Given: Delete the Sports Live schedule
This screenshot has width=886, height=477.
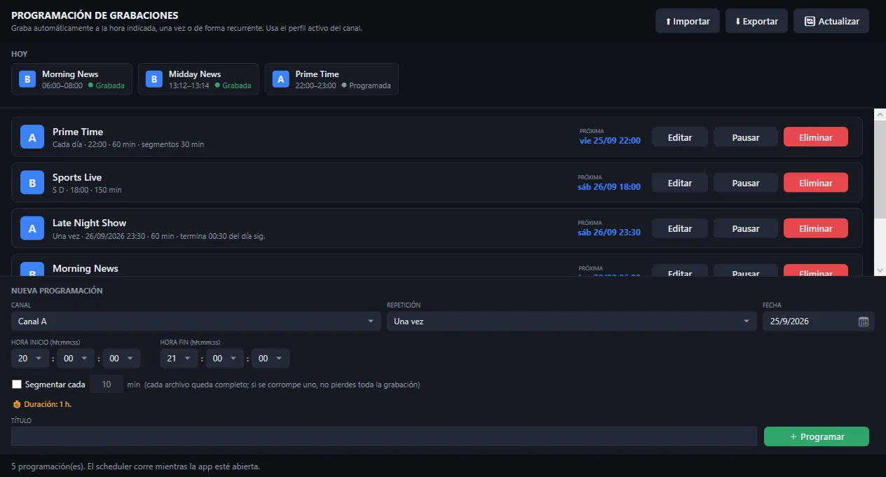Looking at the screenshot, I should pyautogui.click(x=816, y=183).
